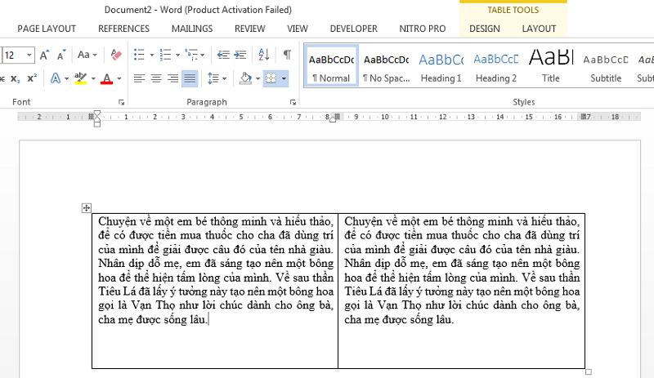Switch to the DEVELOPER tab
This screenshot has width=654, height=378.
354,29
